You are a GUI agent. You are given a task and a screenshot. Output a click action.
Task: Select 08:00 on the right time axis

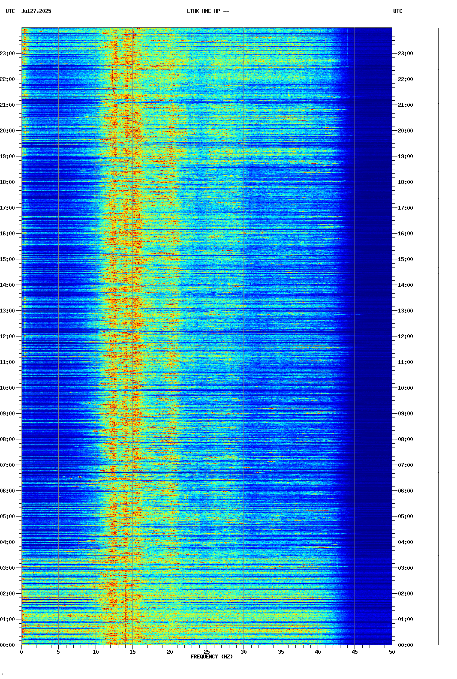tap(406, 439)
